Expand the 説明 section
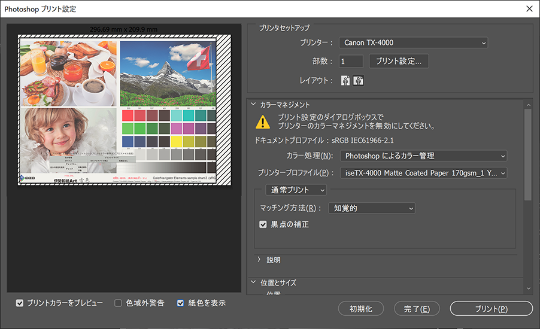Viewport: 540px width, 329px height. click(x=259, y=260)
